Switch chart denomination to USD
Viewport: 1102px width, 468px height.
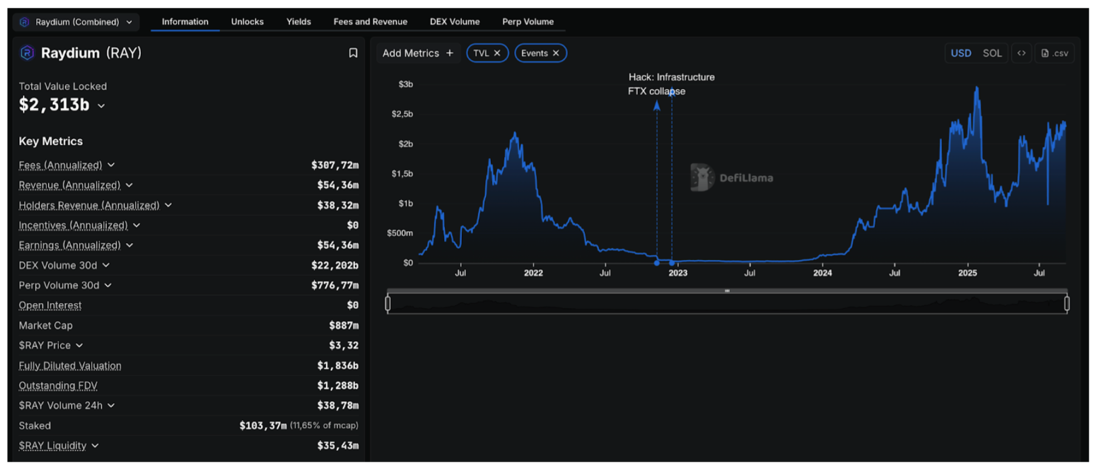[961, 53]
